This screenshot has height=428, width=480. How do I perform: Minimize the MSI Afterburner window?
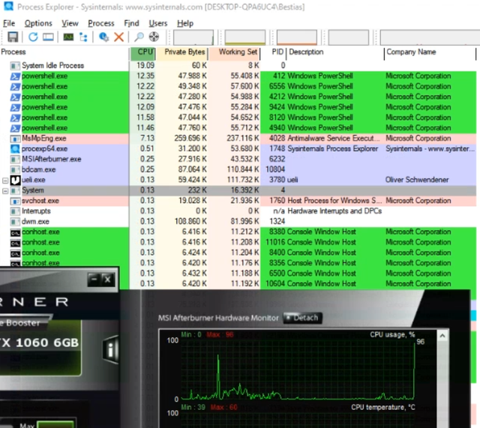pyautogui.click(x=94, y=280)
